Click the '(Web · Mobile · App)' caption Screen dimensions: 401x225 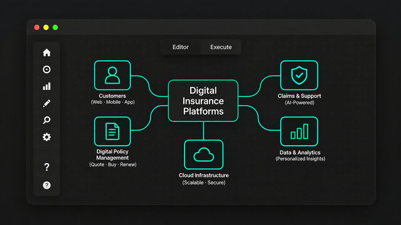tap(113, 102)
